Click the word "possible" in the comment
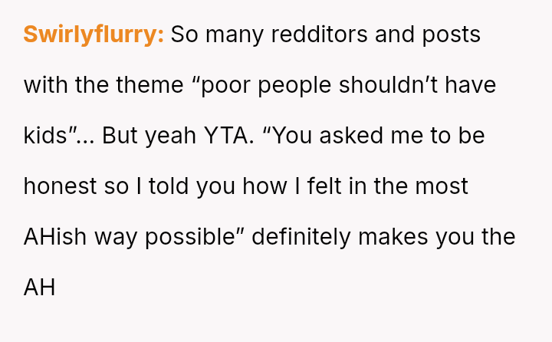The image size is (552, 342). 199,237
